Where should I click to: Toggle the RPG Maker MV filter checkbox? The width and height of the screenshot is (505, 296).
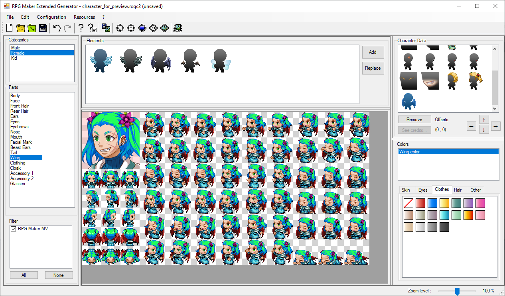(14, 229)
